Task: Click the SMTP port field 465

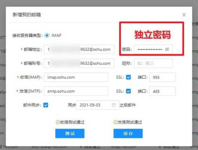Action: [162, 91]
